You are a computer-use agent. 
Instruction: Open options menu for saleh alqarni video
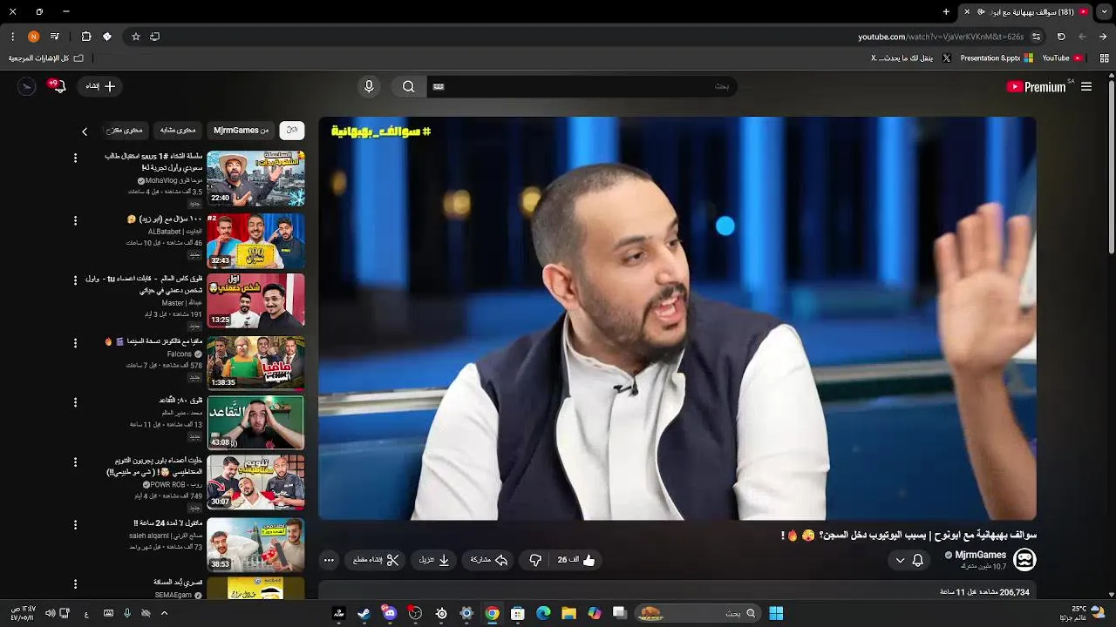75,525
